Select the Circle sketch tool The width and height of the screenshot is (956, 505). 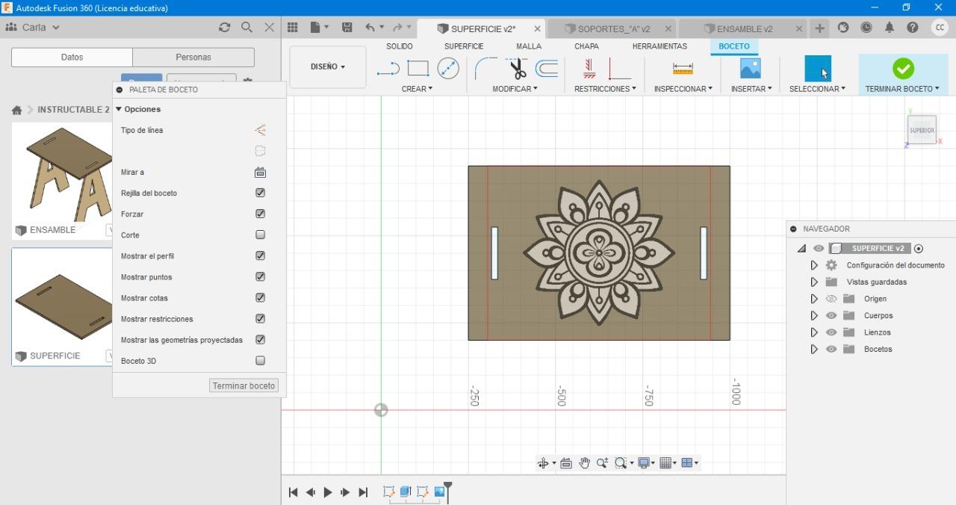click(448, 69)
